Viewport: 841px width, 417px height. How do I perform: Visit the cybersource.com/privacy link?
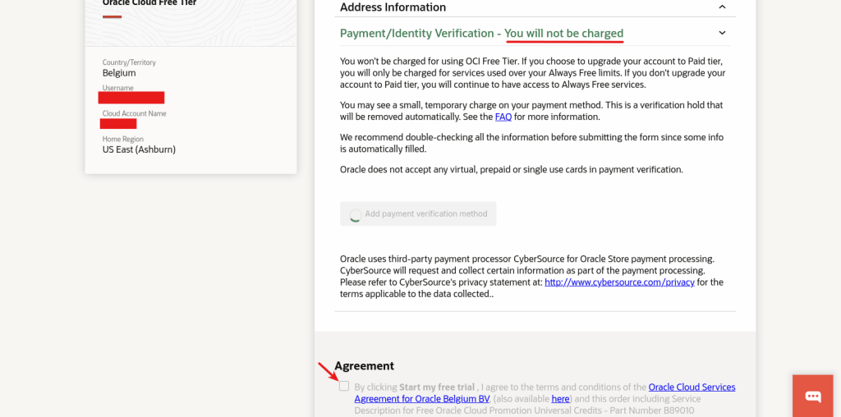(619, 282)
